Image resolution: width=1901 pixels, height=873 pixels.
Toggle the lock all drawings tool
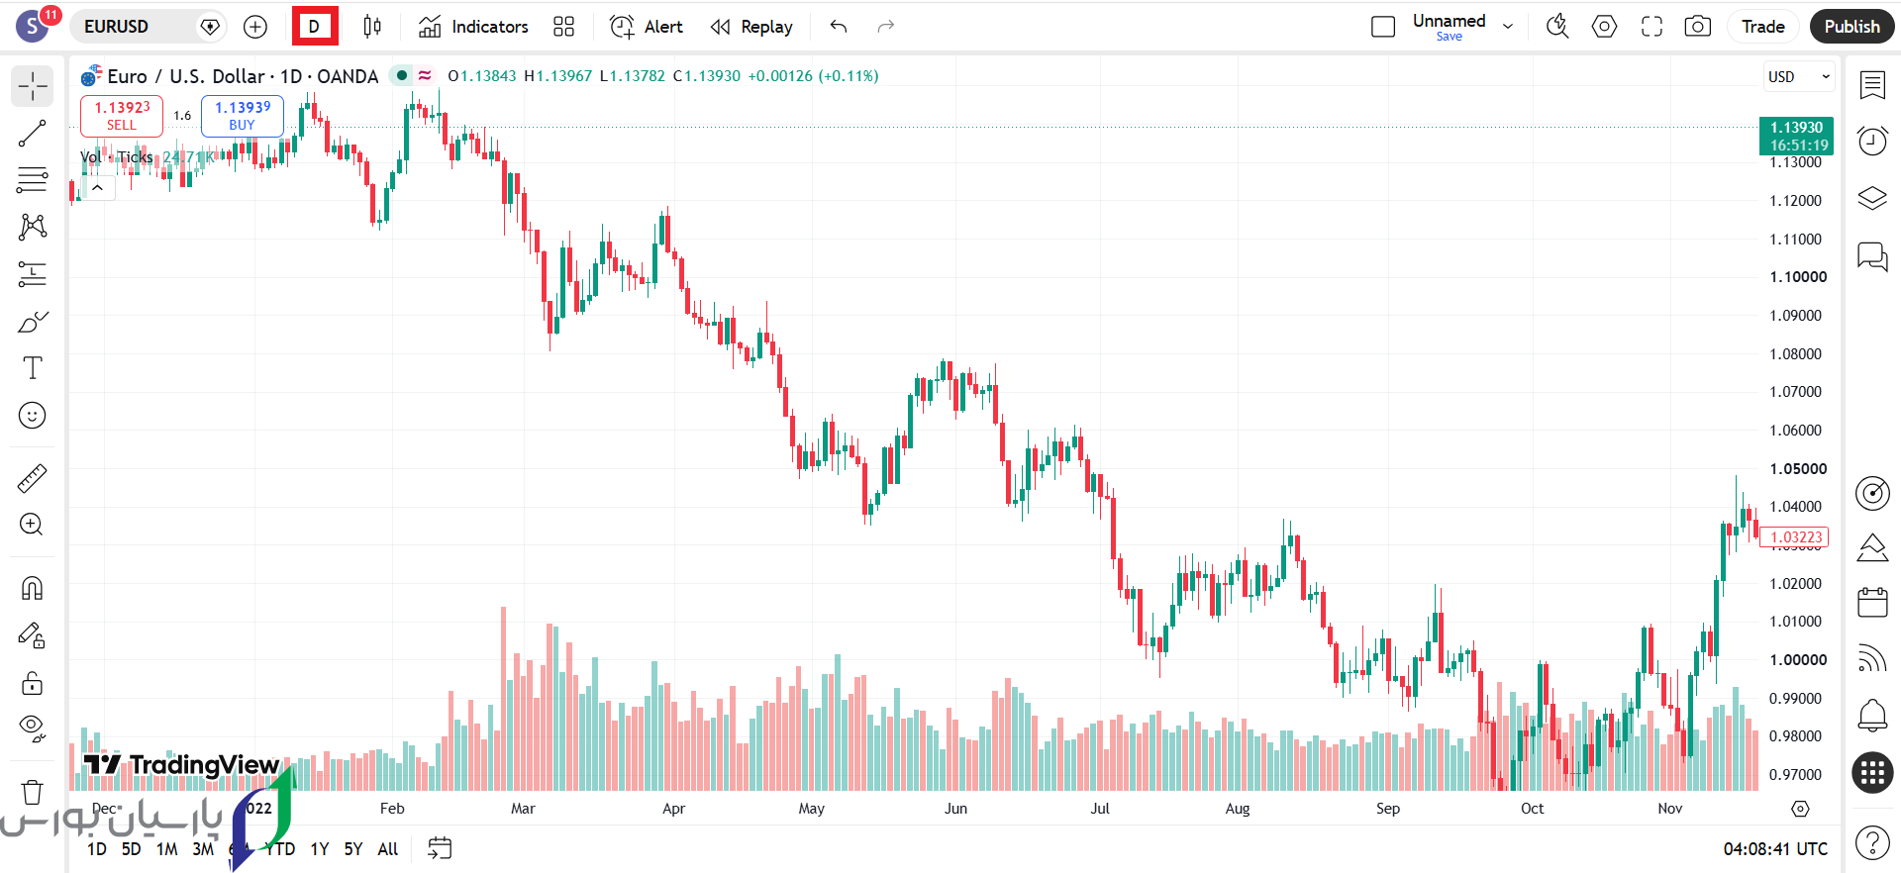tap(33, 683)
